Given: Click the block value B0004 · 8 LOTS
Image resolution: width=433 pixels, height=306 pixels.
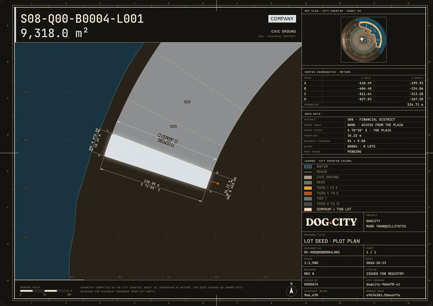Looking at the screenshot, I should 361,147.
